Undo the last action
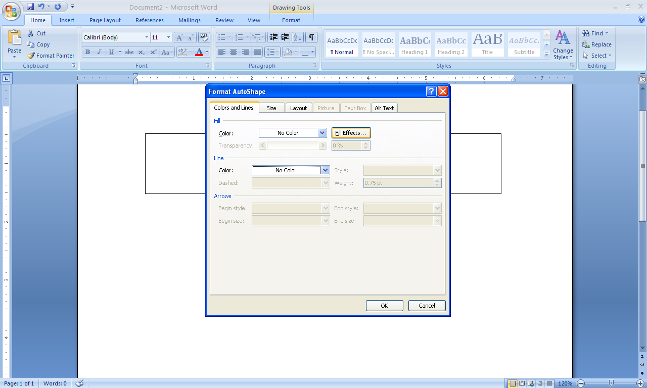The width and height of the screenshot is (647, 388). [41, 7]
